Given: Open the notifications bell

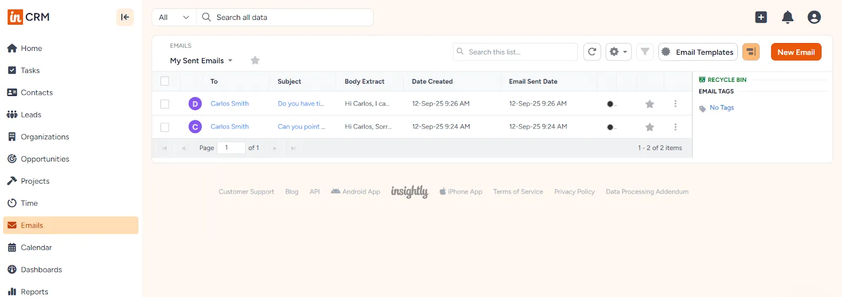Looking at the screenshot, I should point(788,17).
